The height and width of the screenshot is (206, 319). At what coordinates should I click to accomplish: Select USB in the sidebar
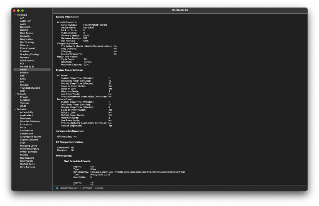point(22,91)
